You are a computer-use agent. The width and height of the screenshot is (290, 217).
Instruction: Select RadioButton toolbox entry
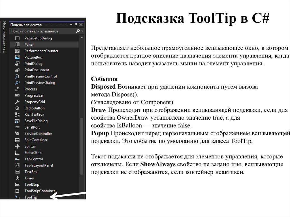(x=34, y=108)
